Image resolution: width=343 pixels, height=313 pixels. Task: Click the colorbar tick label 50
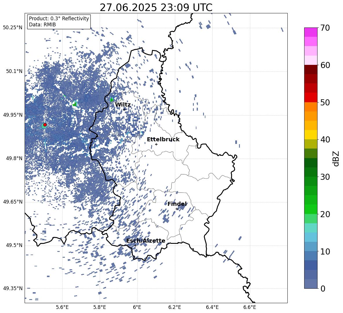[325, 102]
